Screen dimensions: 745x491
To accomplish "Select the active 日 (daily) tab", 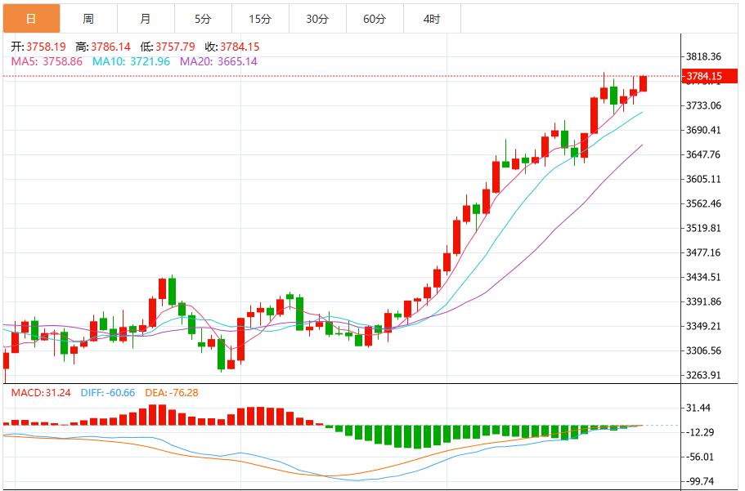I will click(30, 19).
